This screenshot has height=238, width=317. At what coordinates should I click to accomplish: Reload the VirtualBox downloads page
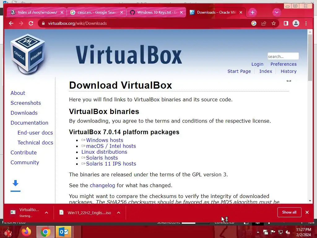[31, 23]
